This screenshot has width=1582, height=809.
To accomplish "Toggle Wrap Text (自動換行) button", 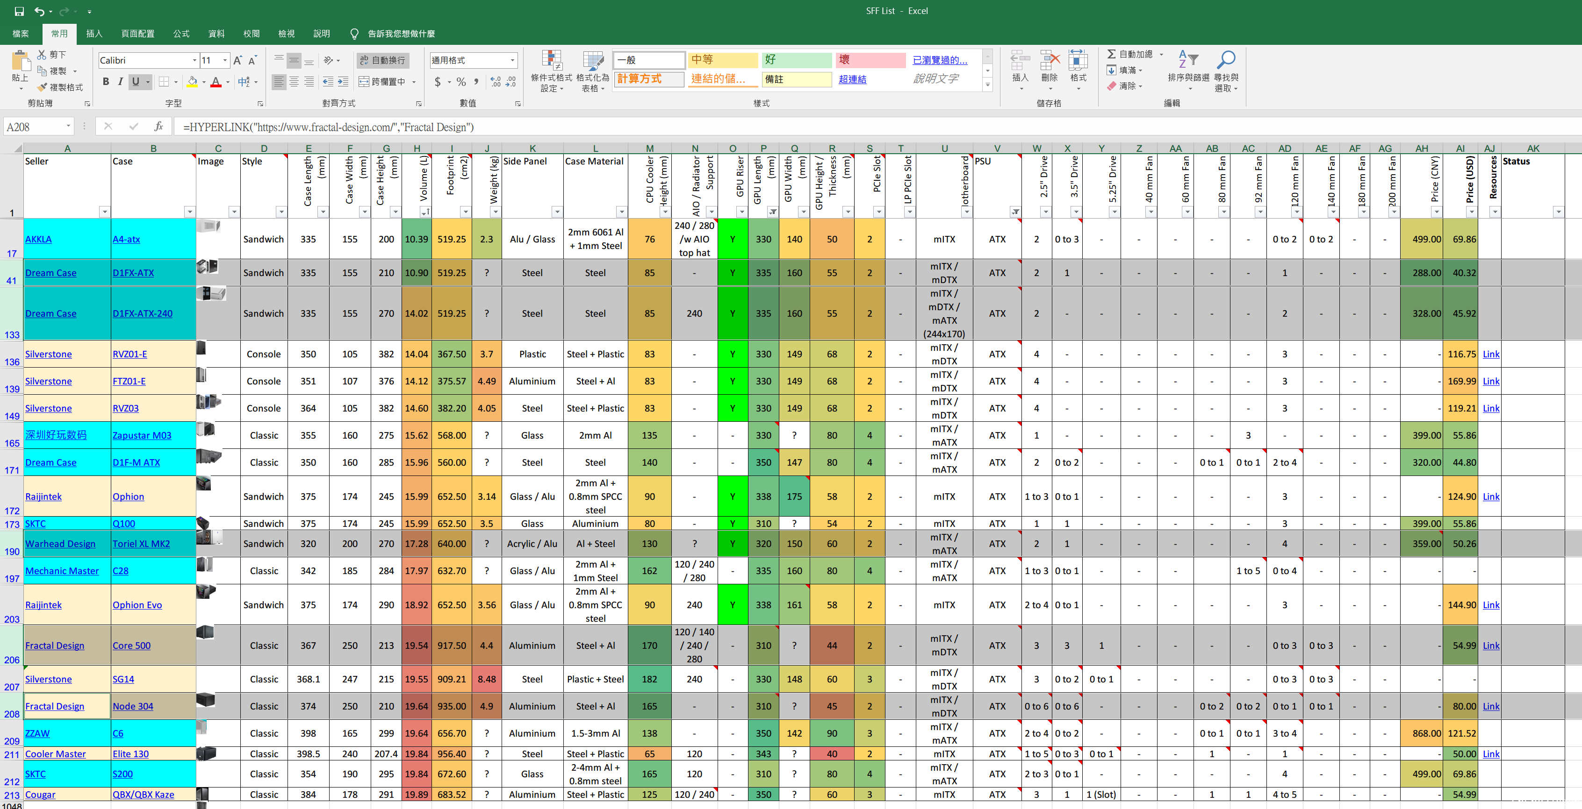I will click(383, 60).
